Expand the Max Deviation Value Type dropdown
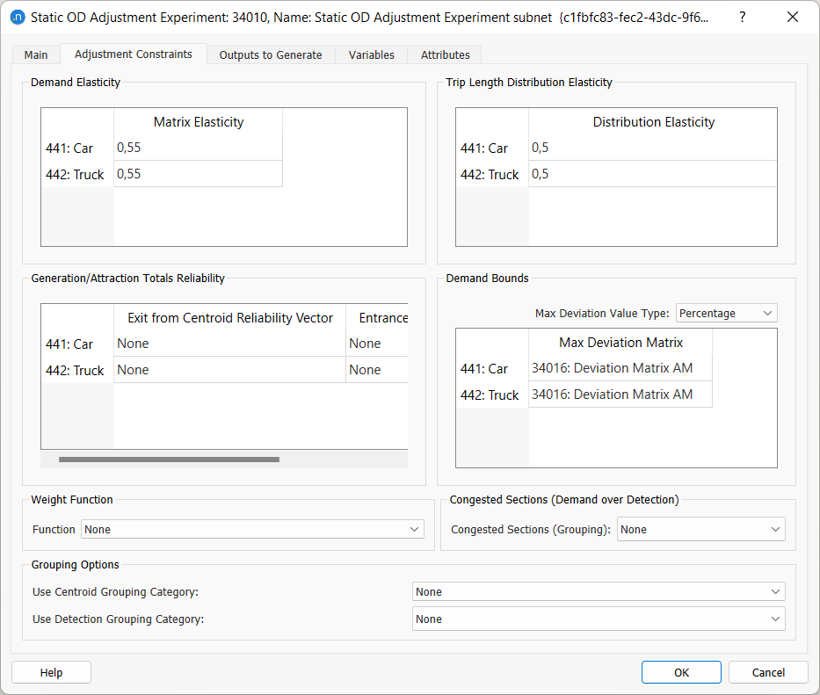The image size is (820, 695). [x=726, y=313]
